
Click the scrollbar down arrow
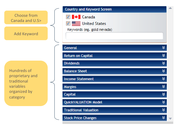(x=170, y=119)
